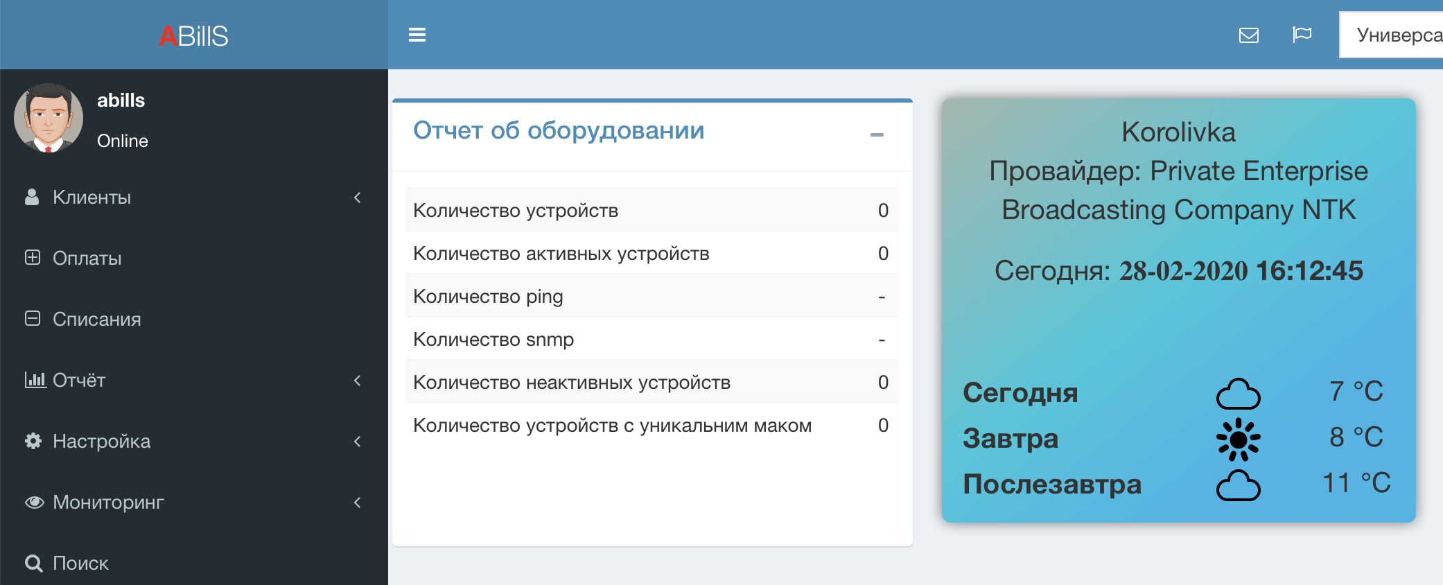Click the Клиенты user icon
The width and height of the screenshot is (1443, 585).
(x=32, y=198)
